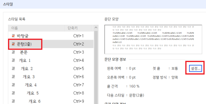
Task: Click the paragraph icon beside 개요 3
Action: 13,77
